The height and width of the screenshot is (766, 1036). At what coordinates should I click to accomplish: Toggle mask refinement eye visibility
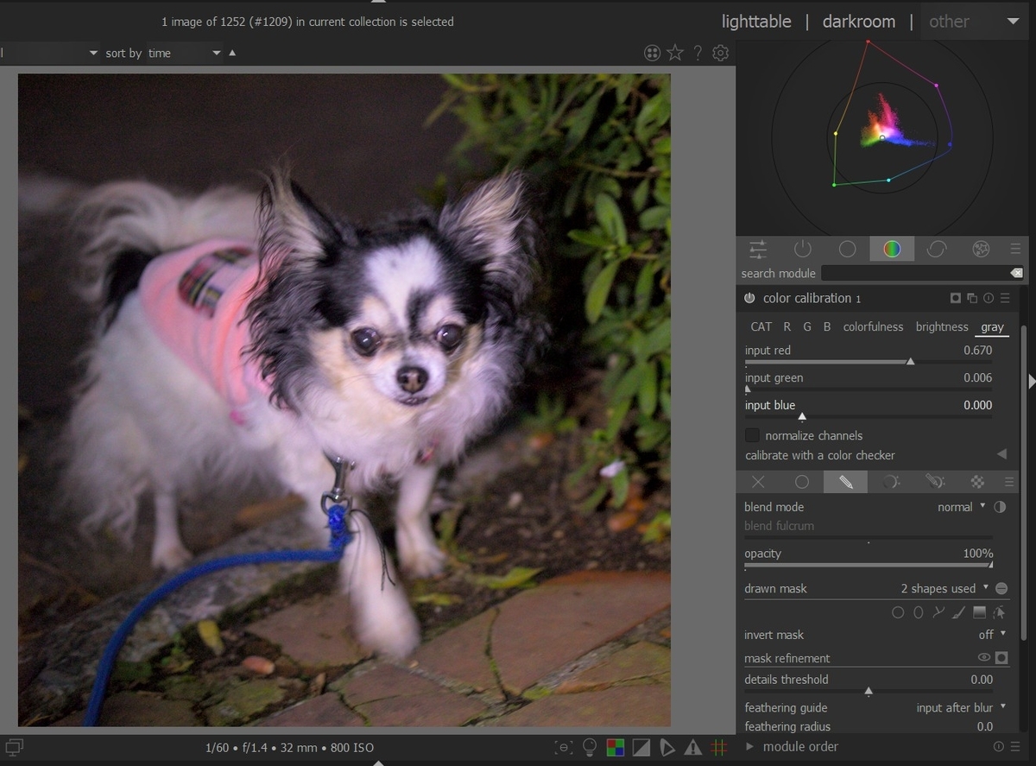(x=983, y=658)
